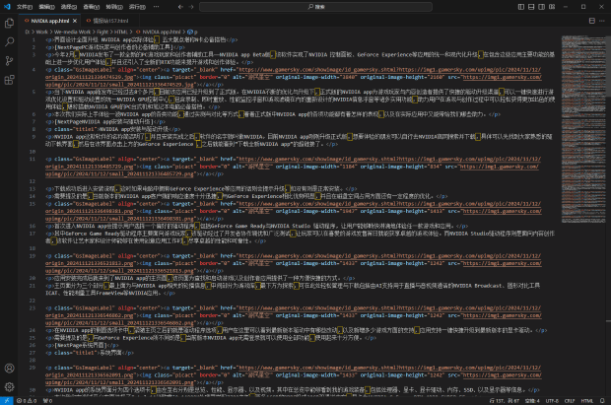This screenshot has height=405, width=611.
Task: Split the editor with the split icon
Action: pyautogui.click(x=592, y=21)
